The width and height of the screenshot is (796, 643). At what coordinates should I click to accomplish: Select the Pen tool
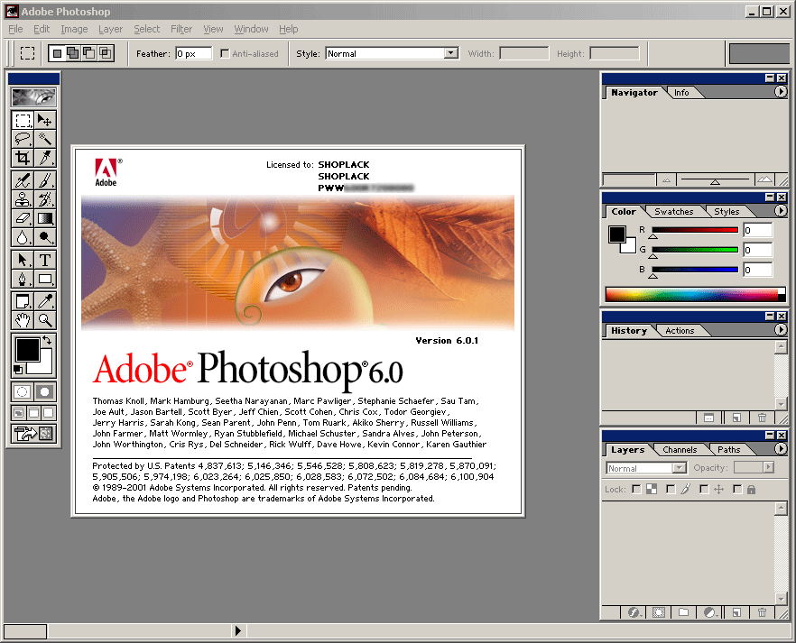point(23,279)
